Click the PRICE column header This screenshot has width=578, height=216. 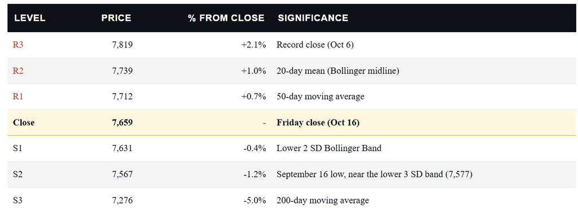(116, 18)
